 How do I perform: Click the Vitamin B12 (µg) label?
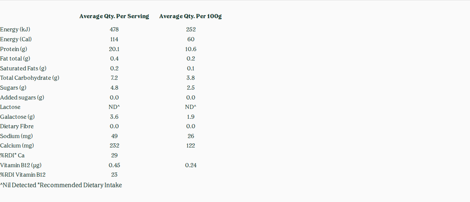coord(20,165)
